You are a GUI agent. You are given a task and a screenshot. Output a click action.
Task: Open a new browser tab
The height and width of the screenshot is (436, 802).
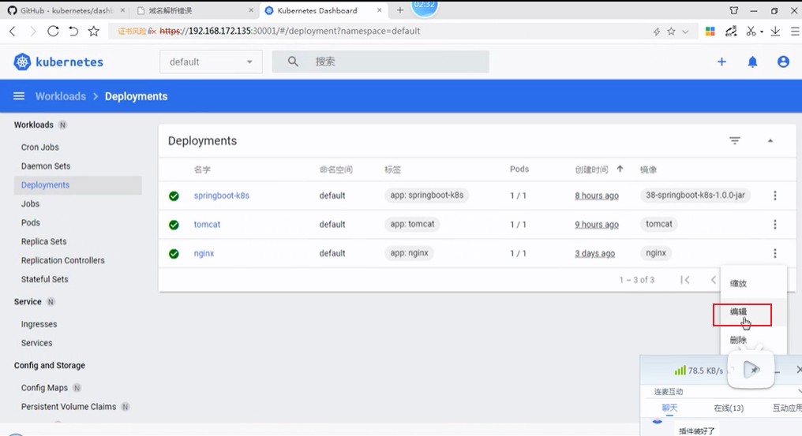(400, 10)
